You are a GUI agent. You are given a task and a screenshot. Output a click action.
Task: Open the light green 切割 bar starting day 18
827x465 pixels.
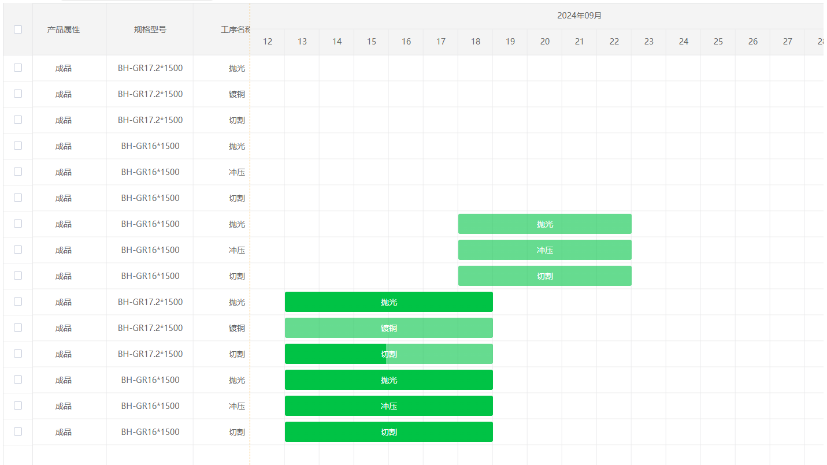(545, 276)
